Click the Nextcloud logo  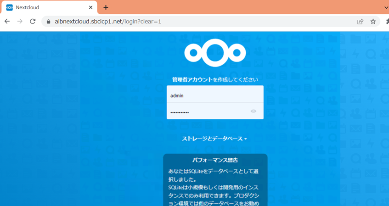tap(215, 53)
